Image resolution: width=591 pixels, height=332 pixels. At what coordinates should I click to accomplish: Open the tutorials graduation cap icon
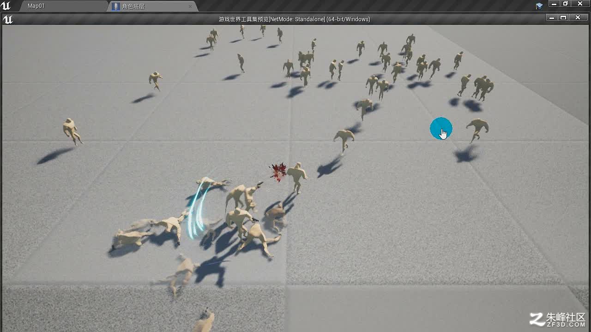tap(539, 6)
